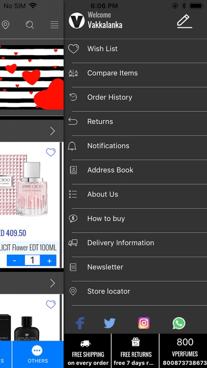
Task: Tap the V profile logo avatar
Action: point(77,21)
